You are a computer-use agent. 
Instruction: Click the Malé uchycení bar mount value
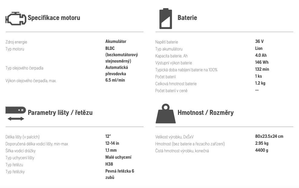pos(118,157)
